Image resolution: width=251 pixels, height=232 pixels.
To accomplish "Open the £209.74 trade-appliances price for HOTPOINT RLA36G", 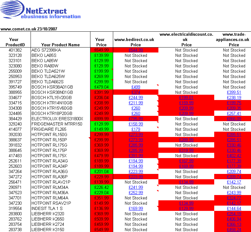I will [x=234, y=171].
